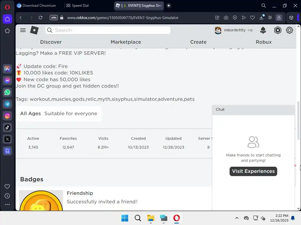This screenshot has width=301, height=225.
Task: Launch Aria AI from the sidebar
Action: [7, 69]
